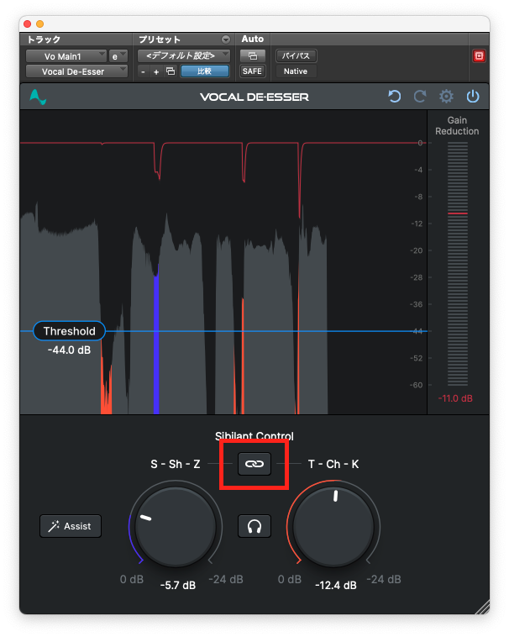Screen dimensions: 509x637
Task: Click the SAFE automation button
Action: click(252, 71)
